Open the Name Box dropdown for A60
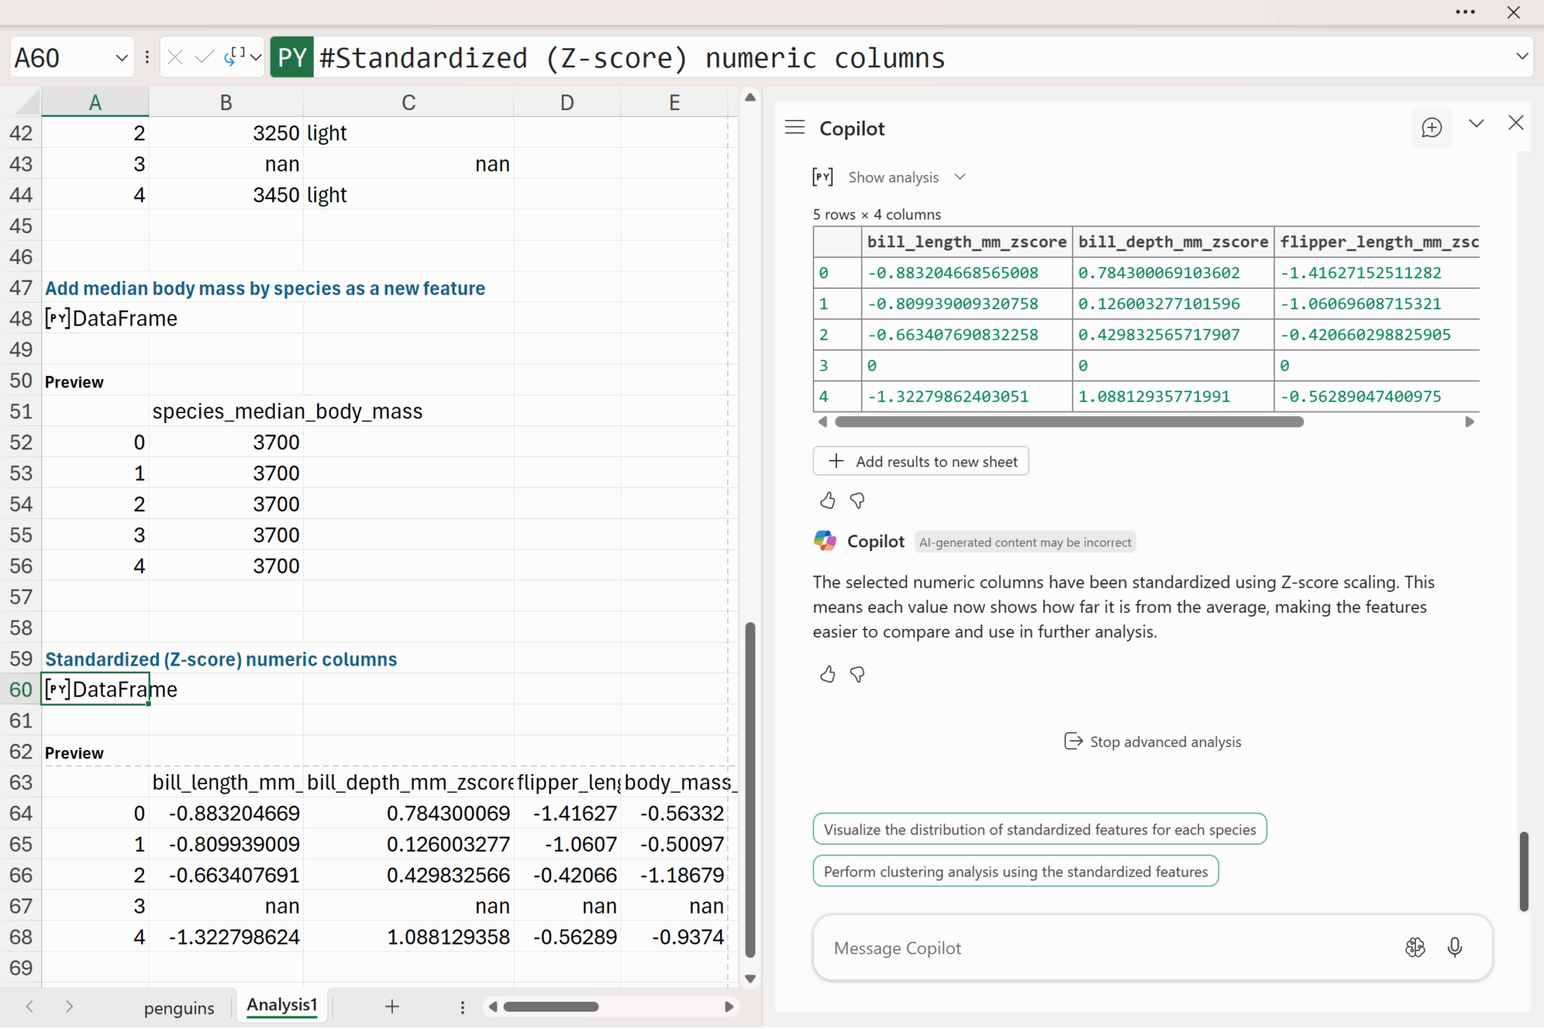The width and height of the screenshot is (1544, 1029). (121, 58)
